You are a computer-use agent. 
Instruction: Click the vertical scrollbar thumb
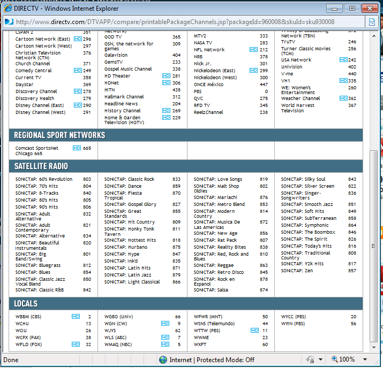pos(373,246)
